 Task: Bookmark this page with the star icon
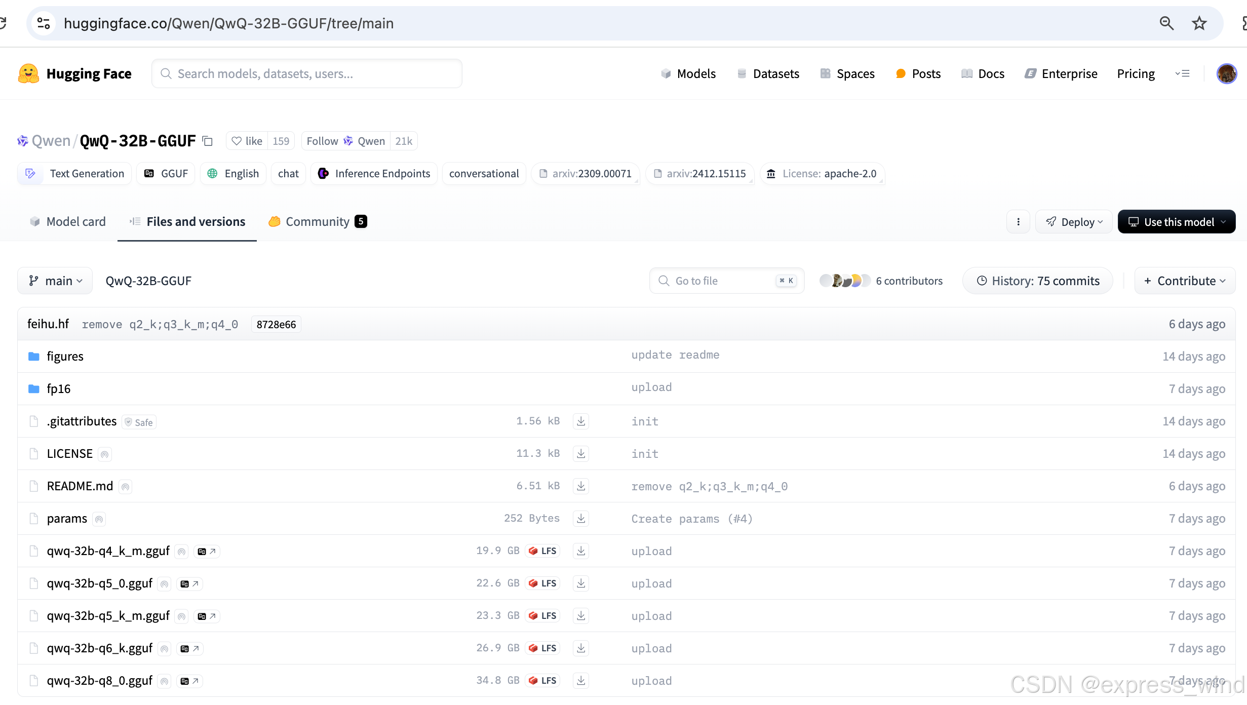click(x=1199, y=23)
